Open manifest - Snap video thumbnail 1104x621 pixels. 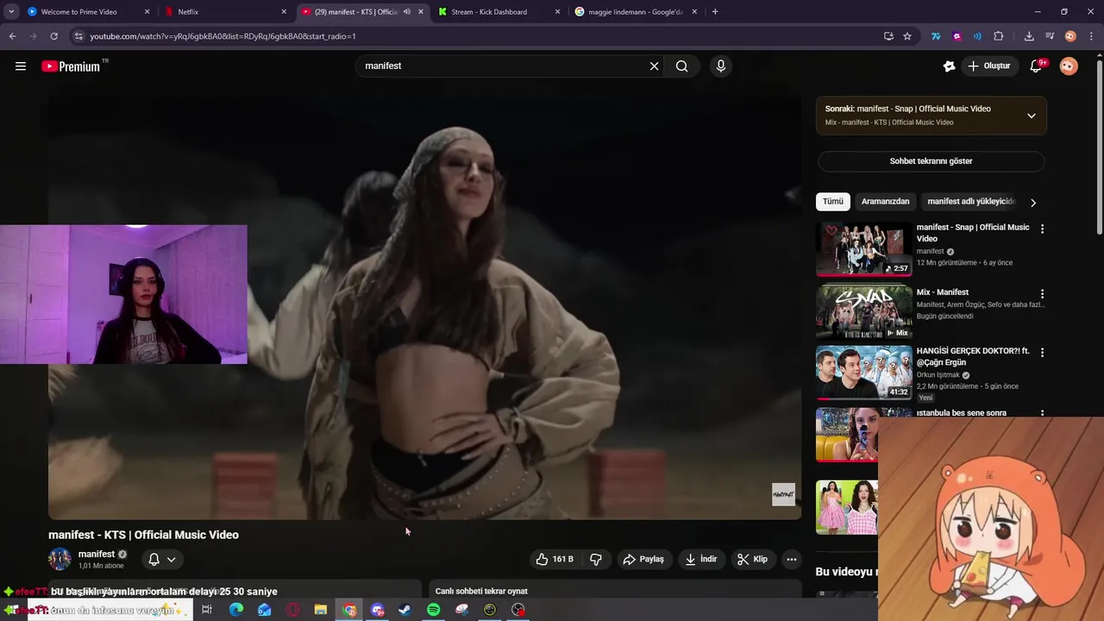[863, 249]
